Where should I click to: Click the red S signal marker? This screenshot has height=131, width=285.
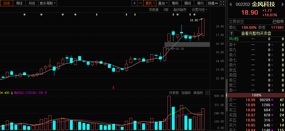pos(113,88)
